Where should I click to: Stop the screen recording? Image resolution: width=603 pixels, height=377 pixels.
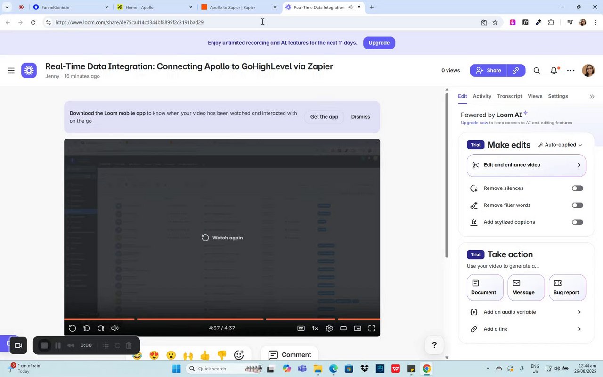[44, 345]
